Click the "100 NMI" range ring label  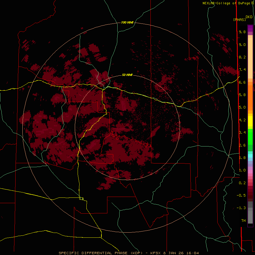[x=127, y=22]
